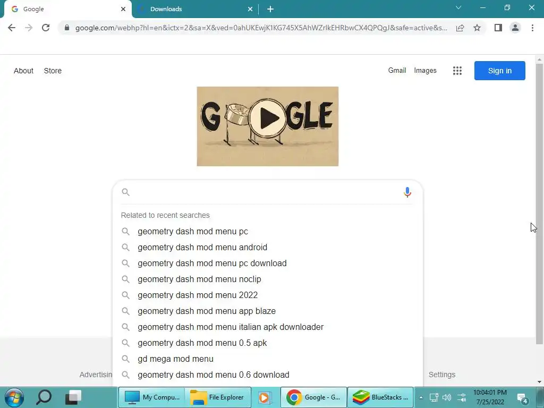Share this page using the share icon
The width and height of the screenshot is (544, 408).
460,28
